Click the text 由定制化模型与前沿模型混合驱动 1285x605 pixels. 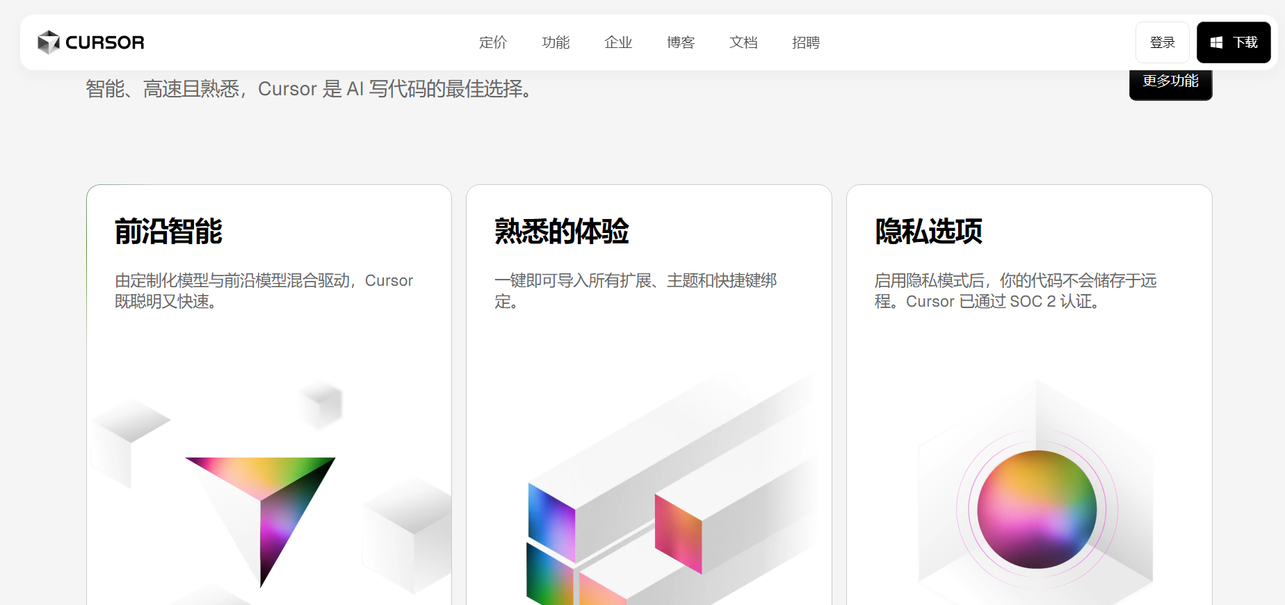pyautogui.click(x=233, y=280)
